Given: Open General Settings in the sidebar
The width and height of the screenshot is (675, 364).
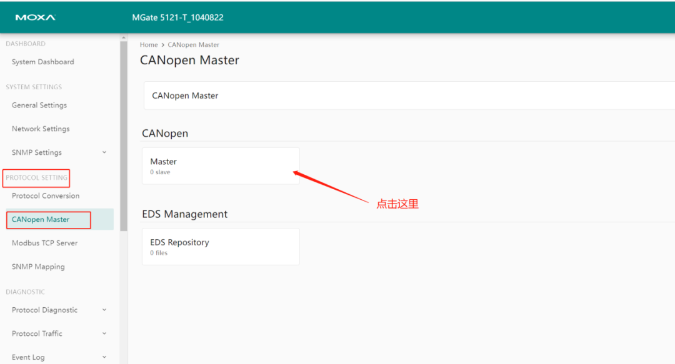Looking at the screenshot, I should 38,105.
